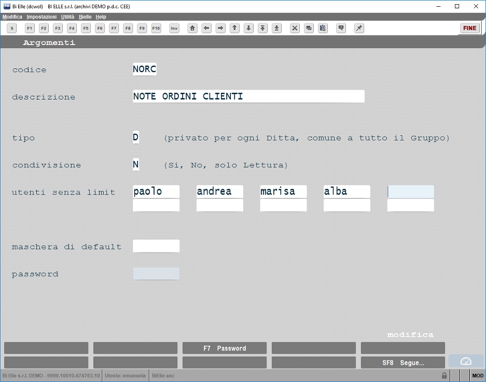
Task: Click the maschera di default field
Action: (156, 246)
